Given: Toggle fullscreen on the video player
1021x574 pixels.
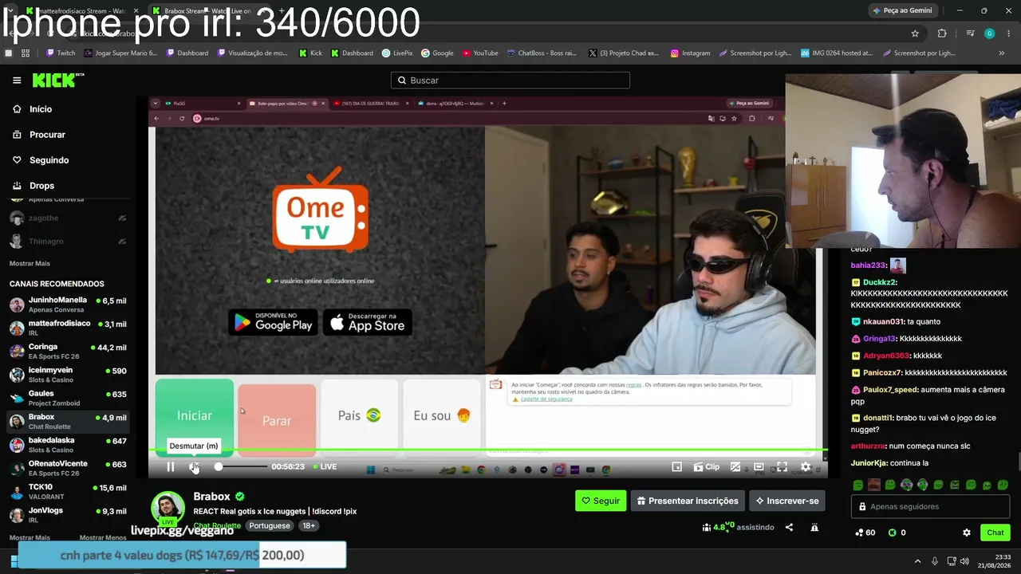Looking at the screenshot, I should tap(782, 467).
